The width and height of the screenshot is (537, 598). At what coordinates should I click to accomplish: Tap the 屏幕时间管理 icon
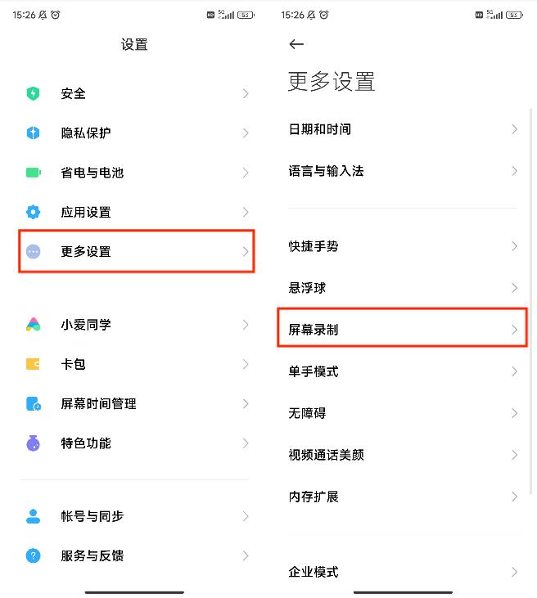coord(33,403)
